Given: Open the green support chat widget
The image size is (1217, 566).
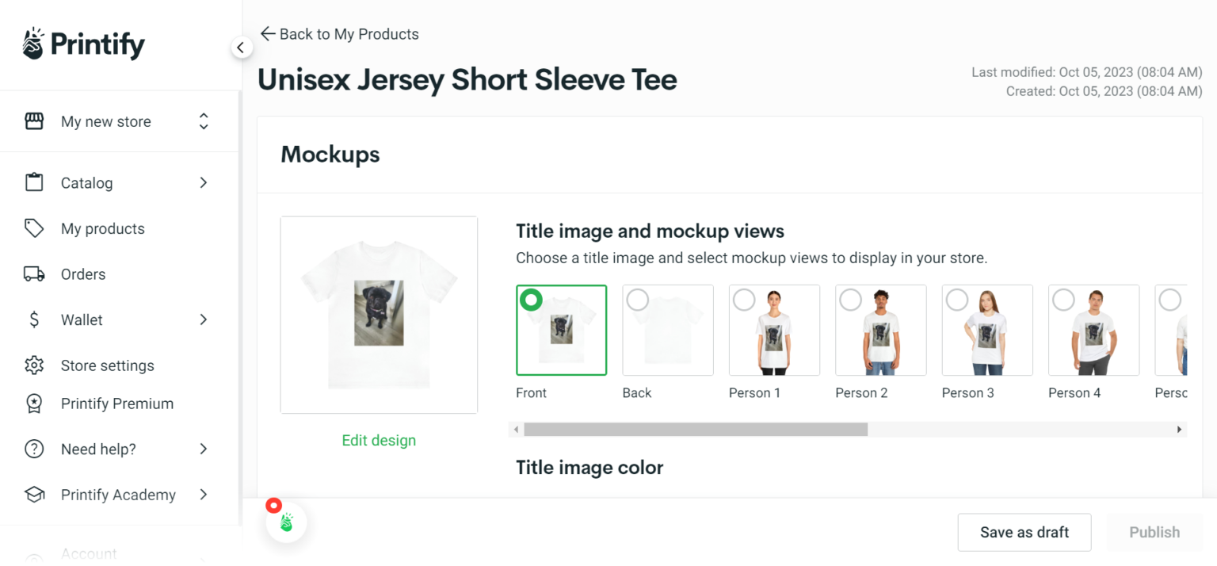Looking at the screenshot, I should coord(286,522).
